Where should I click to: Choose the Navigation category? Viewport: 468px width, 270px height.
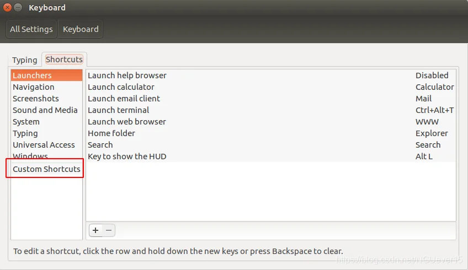(x=46, y=87)
